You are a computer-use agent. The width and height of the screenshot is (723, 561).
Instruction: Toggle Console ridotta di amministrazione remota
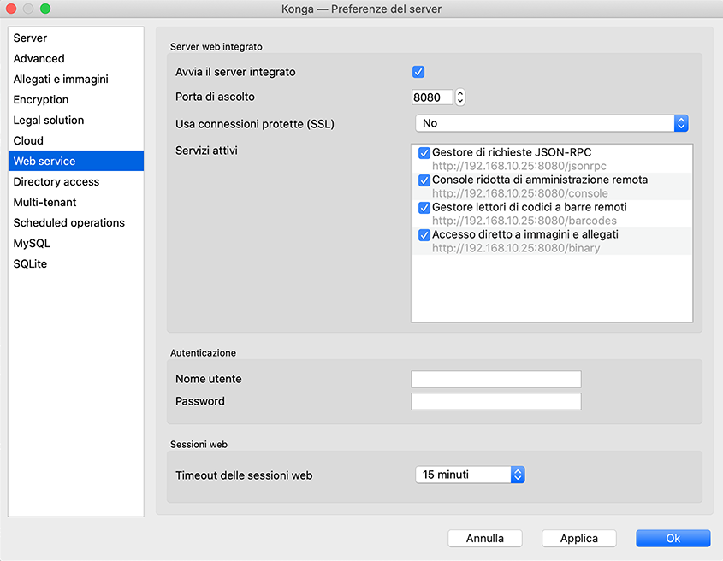(424, 180)
